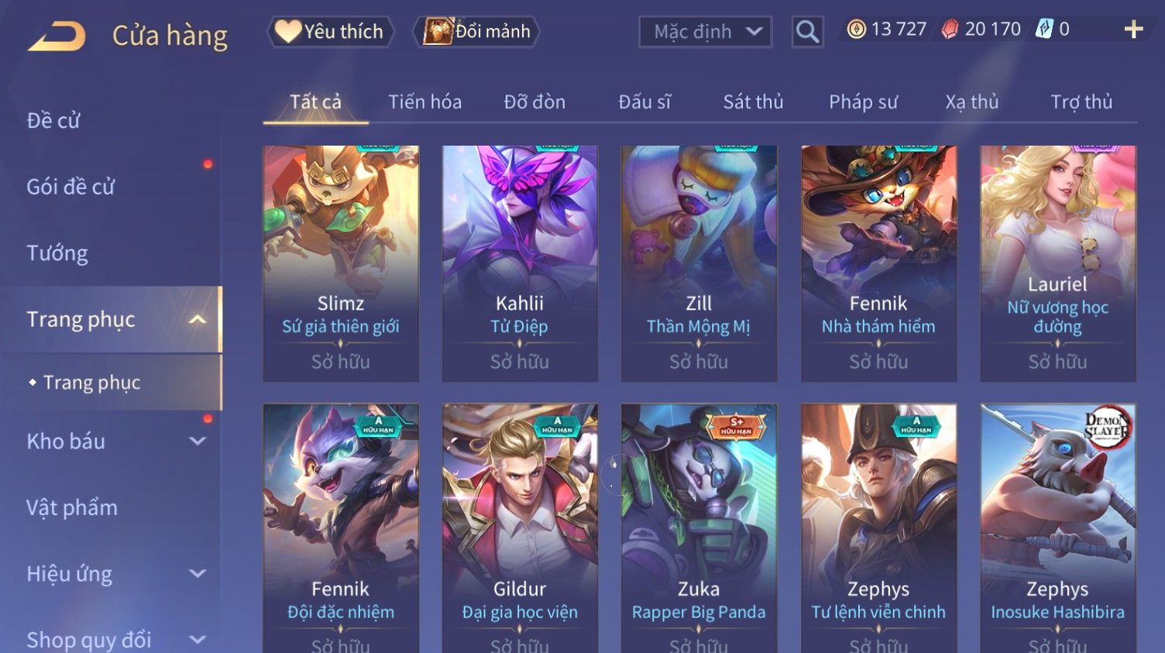Select the Zuka Rapper Big Panda skin

(699, 528)
